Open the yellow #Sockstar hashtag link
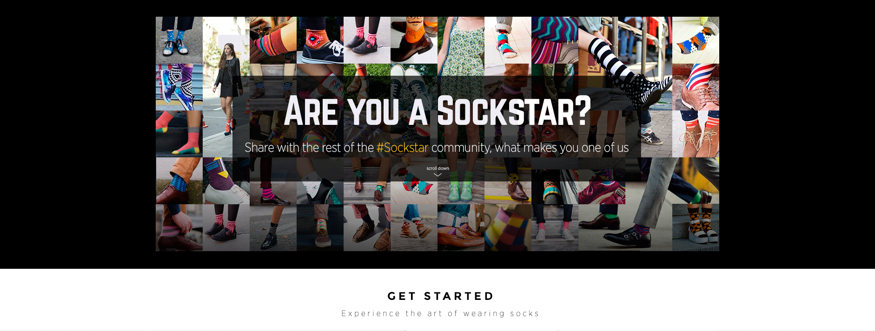The width and height of the screenshot is (875, 331). tap(402, 148)
